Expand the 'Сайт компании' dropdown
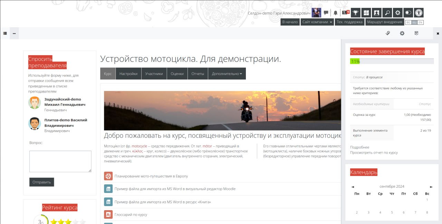Viewport: 442px width, 224px height. (317, 22)
